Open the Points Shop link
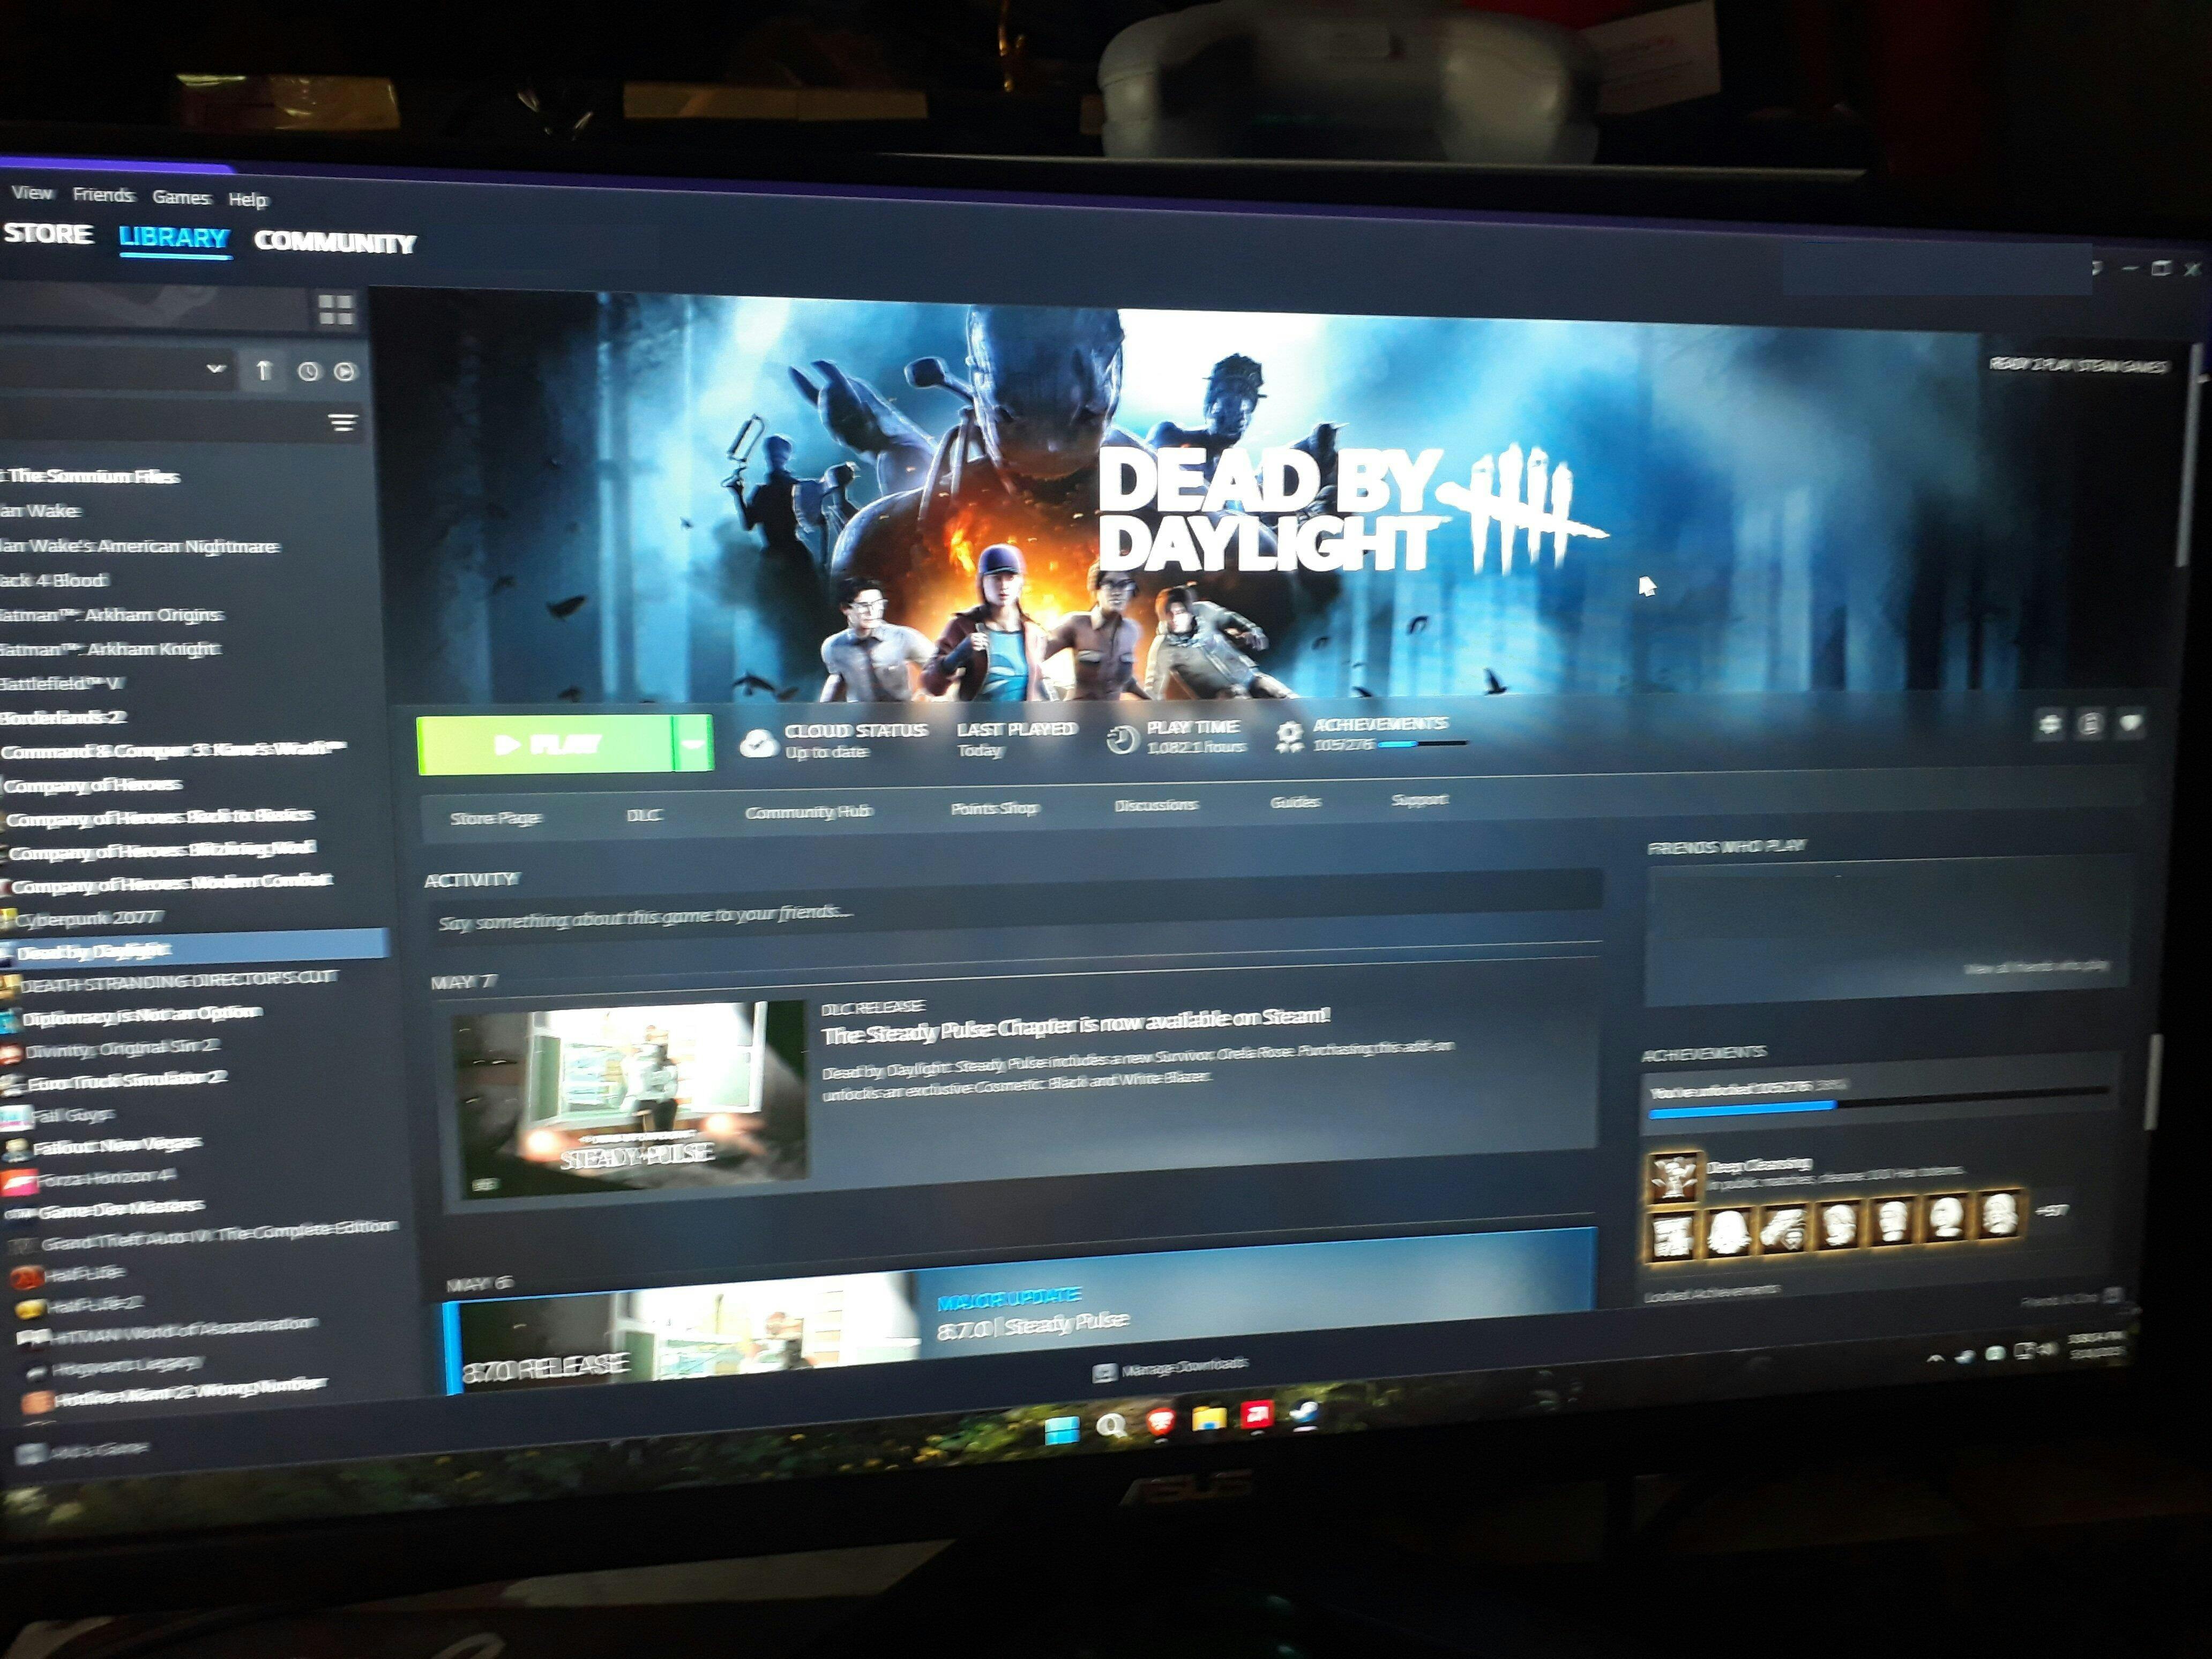2212x1659 pixels. click(x=994, y=808)
